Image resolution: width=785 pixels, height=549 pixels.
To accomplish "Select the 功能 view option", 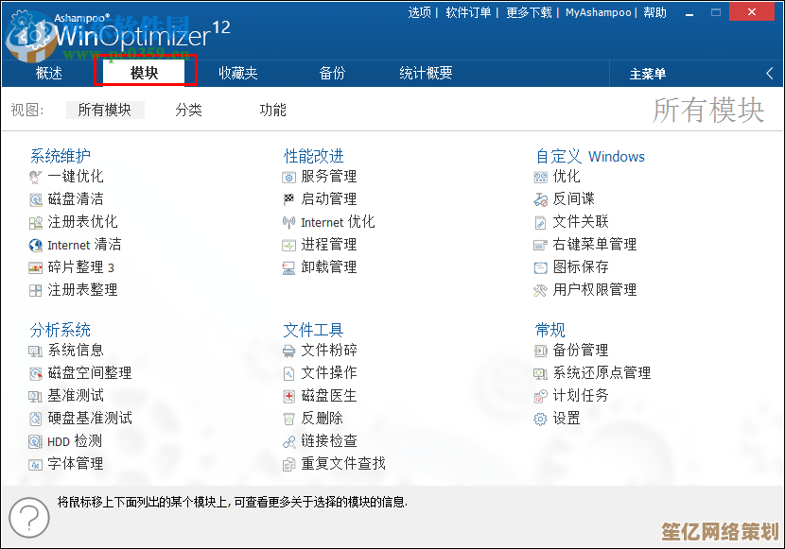I will click(272, 111).
